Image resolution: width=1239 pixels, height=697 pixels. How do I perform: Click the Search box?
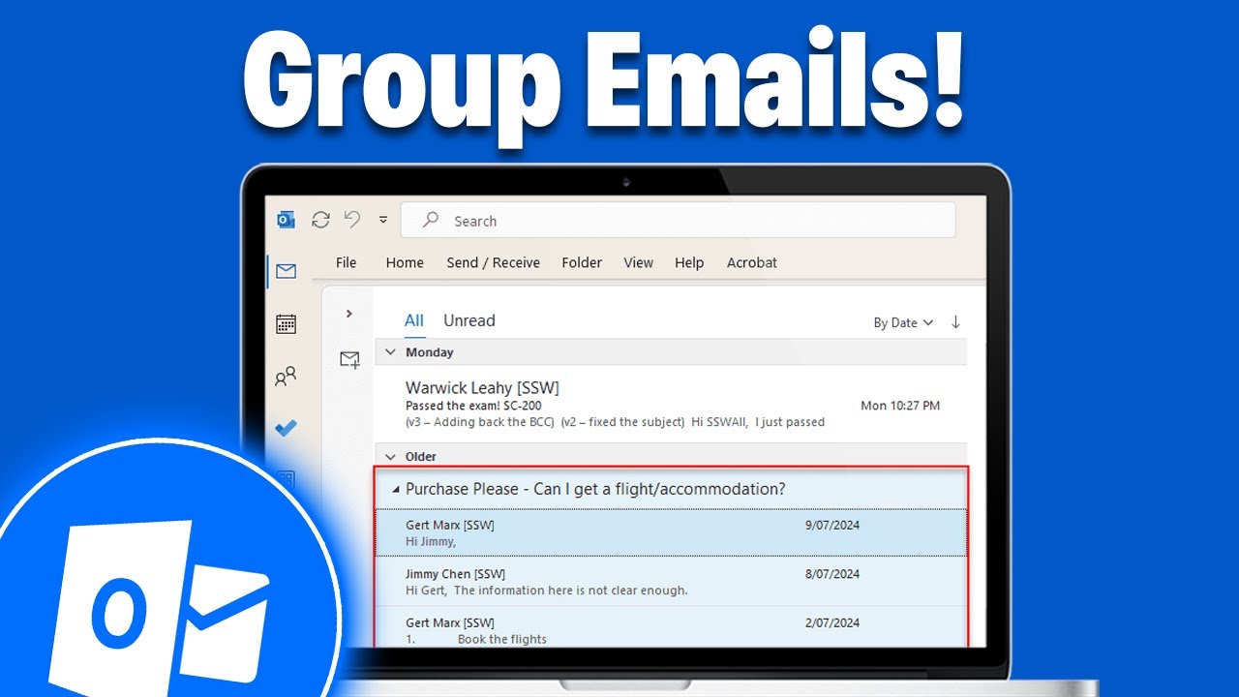tap(678, 221)
